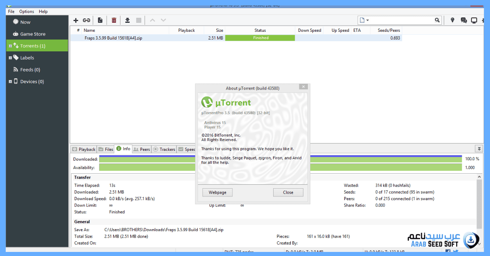Select the Add Torrent from URL link icon
490x256 pixels.
(87, 20)
